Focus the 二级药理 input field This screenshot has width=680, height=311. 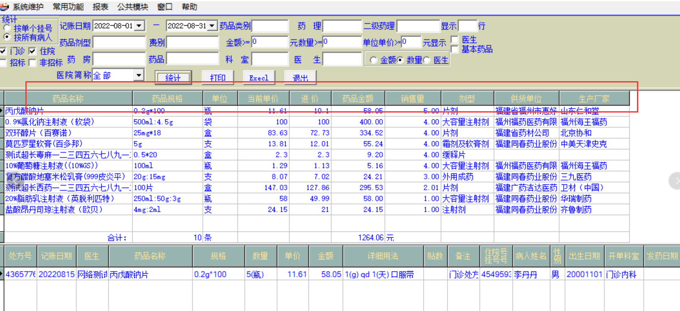click(418, 26)
